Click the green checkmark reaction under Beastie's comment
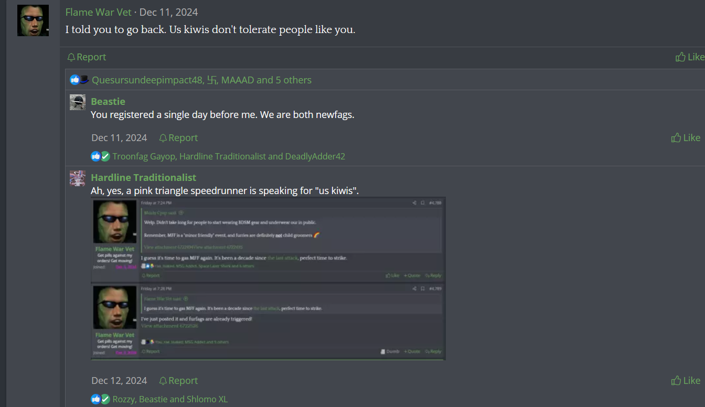Image resolution: width=705 pixels, height=407 pixels. (105, 156)
